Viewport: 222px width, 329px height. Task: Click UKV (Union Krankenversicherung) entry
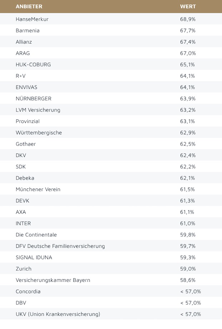point(58,314)
